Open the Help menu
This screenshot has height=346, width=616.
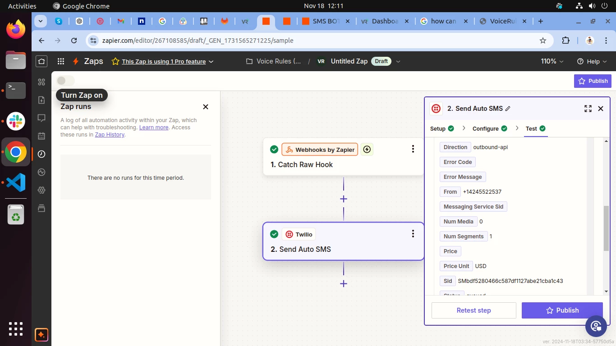pyautogui.click(x=593, y=61)
